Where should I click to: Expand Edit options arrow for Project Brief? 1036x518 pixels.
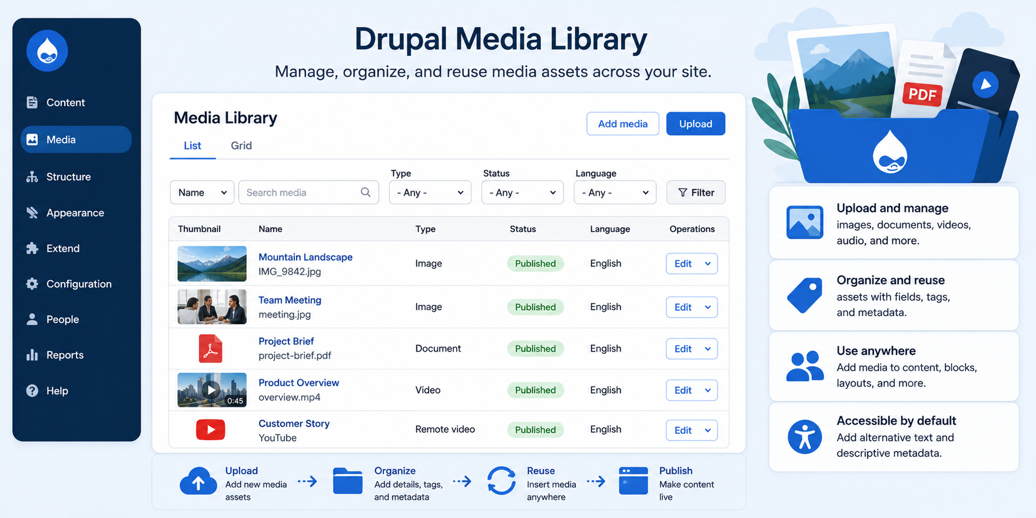click(x=708, y=349)
